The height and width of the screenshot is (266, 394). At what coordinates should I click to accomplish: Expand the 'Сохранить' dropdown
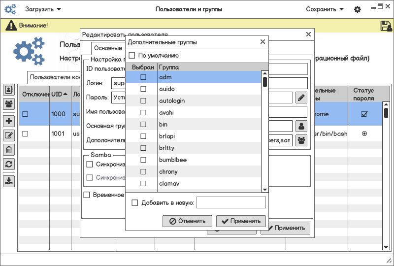point(325,9)
